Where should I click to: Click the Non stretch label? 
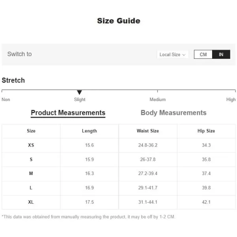coord(6,100)
